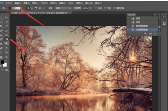Screen dimensions: 168x111
Task: Create new snapshot in History panel
Action: click(150, 34)
